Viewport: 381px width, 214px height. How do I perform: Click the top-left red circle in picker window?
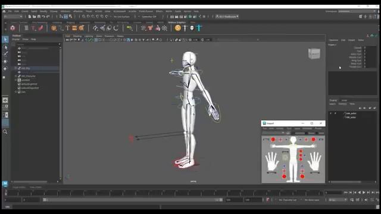273,140
